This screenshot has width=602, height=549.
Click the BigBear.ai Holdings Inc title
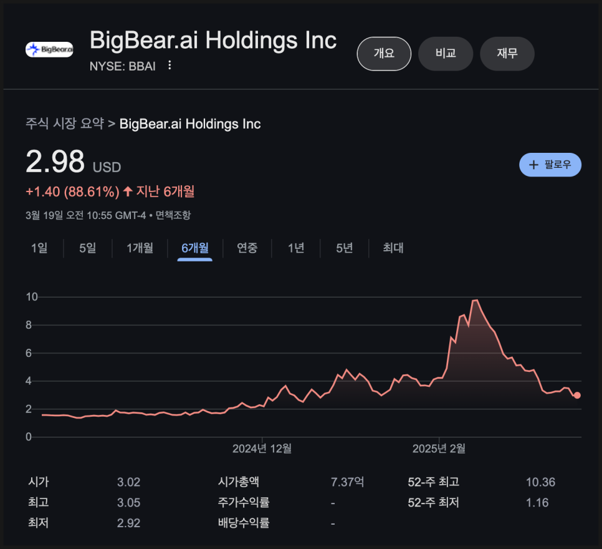[213, 41]
